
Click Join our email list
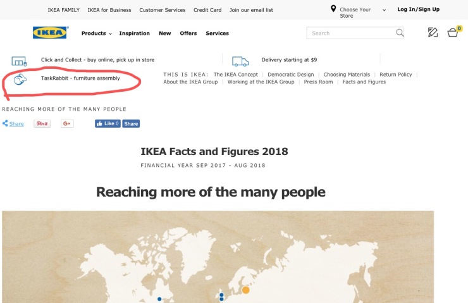pyautogui.click(x=251, y=10)
